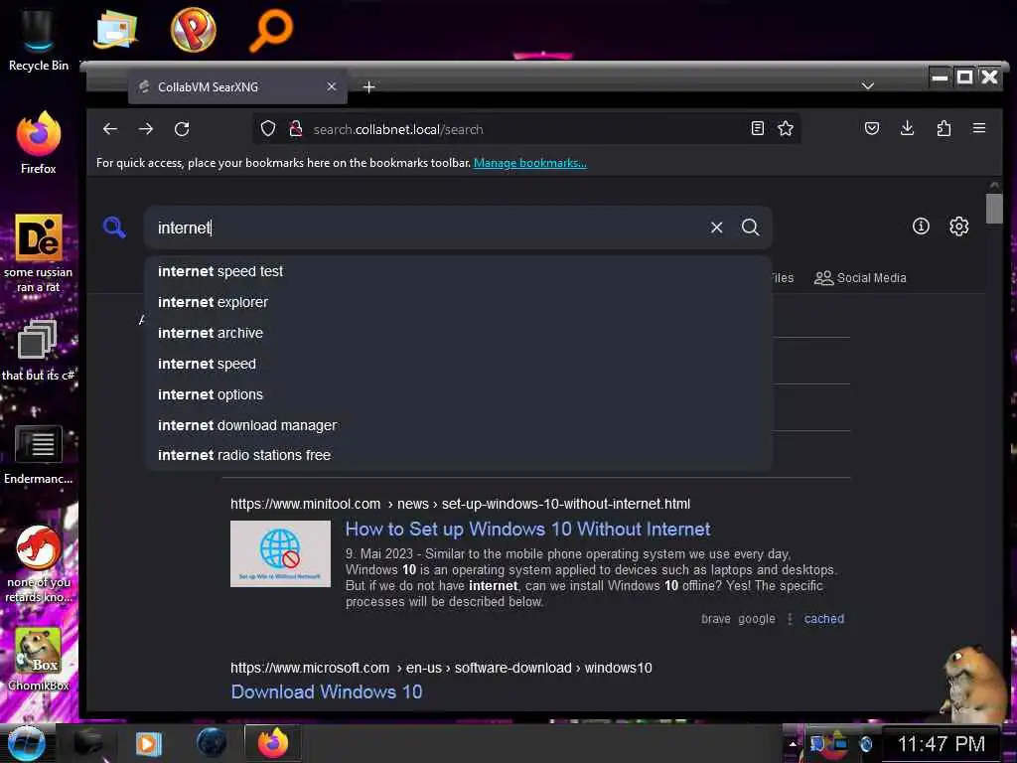The height and width of the screenshot is (763, 1017).
Task: Choose the suggestion reading only internet speed
Action: [458, 364]
